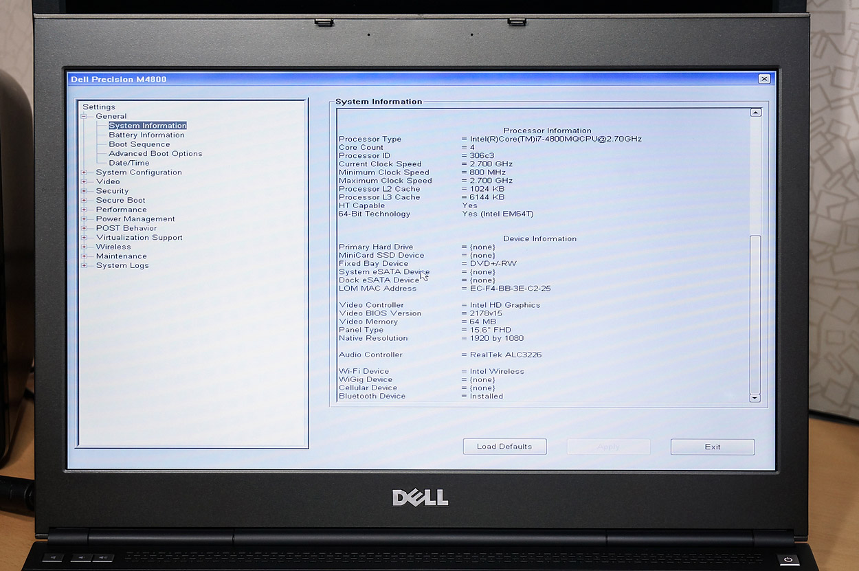Expand the Maintenance node's plus box
Image resolution: width=859 pixels, height=571 pixels.
[x=85, y=256]
